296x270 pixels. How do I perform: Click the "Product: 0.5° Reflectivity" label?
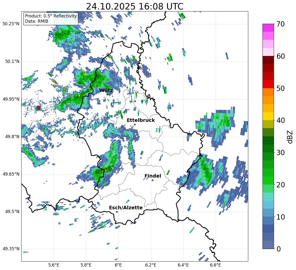tap(51, 16)
